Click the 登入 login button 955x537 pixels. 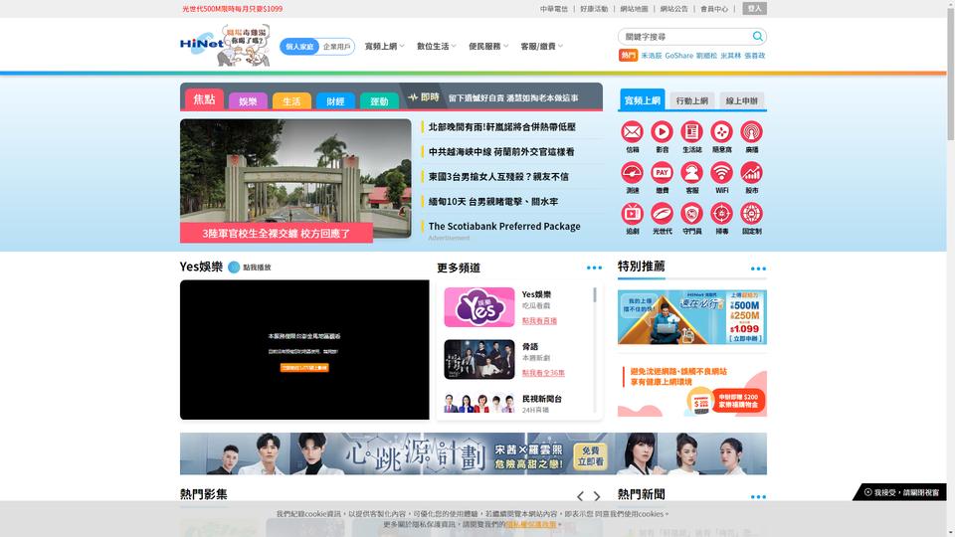click(x=755, y=9)
